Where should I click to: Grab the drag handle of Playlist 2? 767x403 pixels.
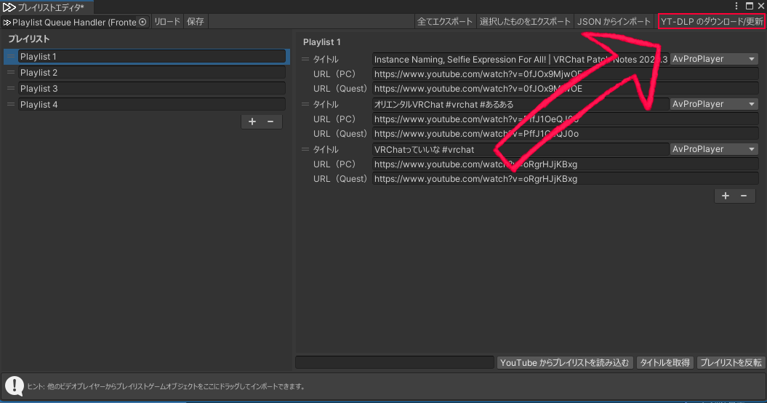(x=11, y=73)
